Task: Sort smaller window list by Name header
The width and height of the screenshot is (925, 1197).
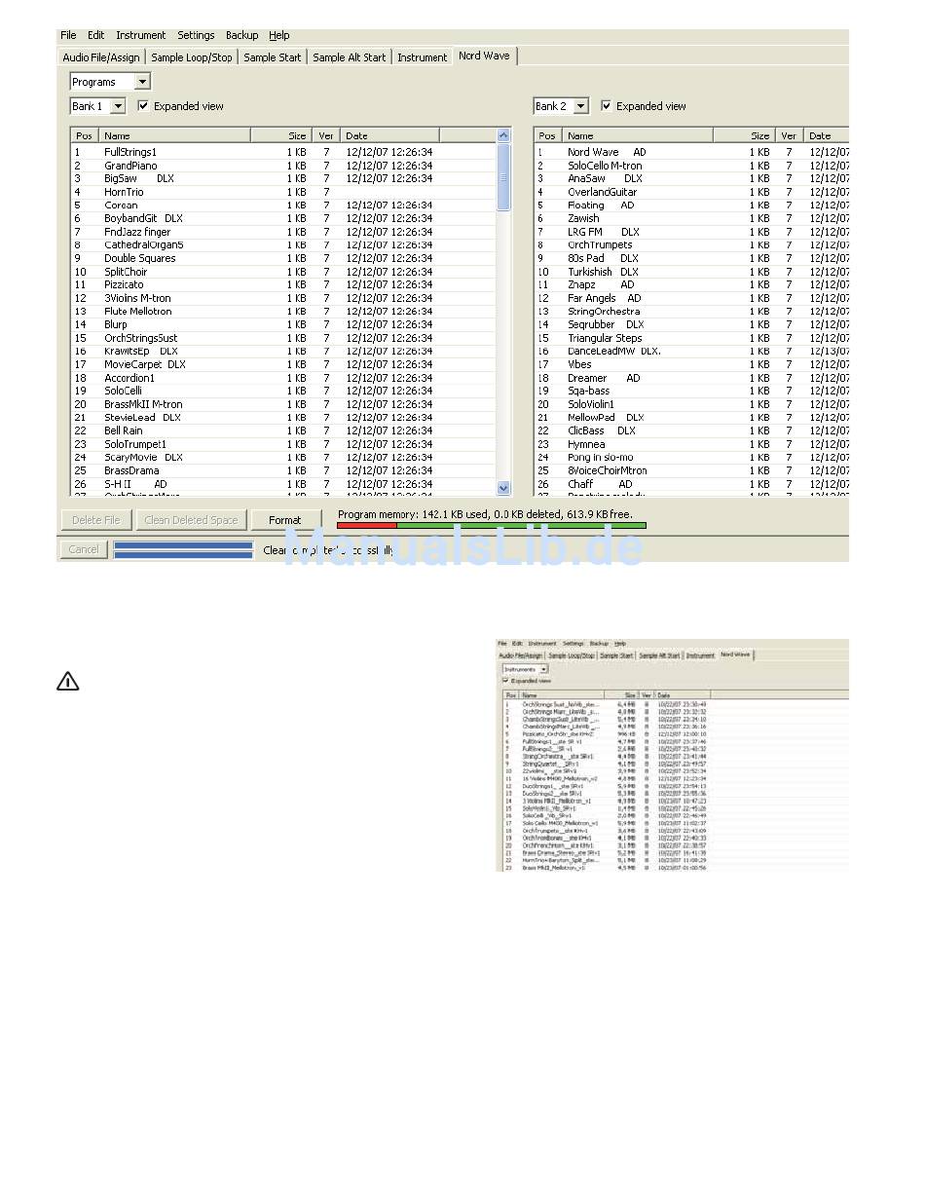Action: click(563, 695)
